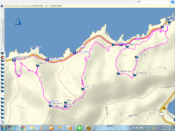The height and width of the screenshot is (131, 175).
Task: Click the zoom slider up arrow
Action: [2, 10]
